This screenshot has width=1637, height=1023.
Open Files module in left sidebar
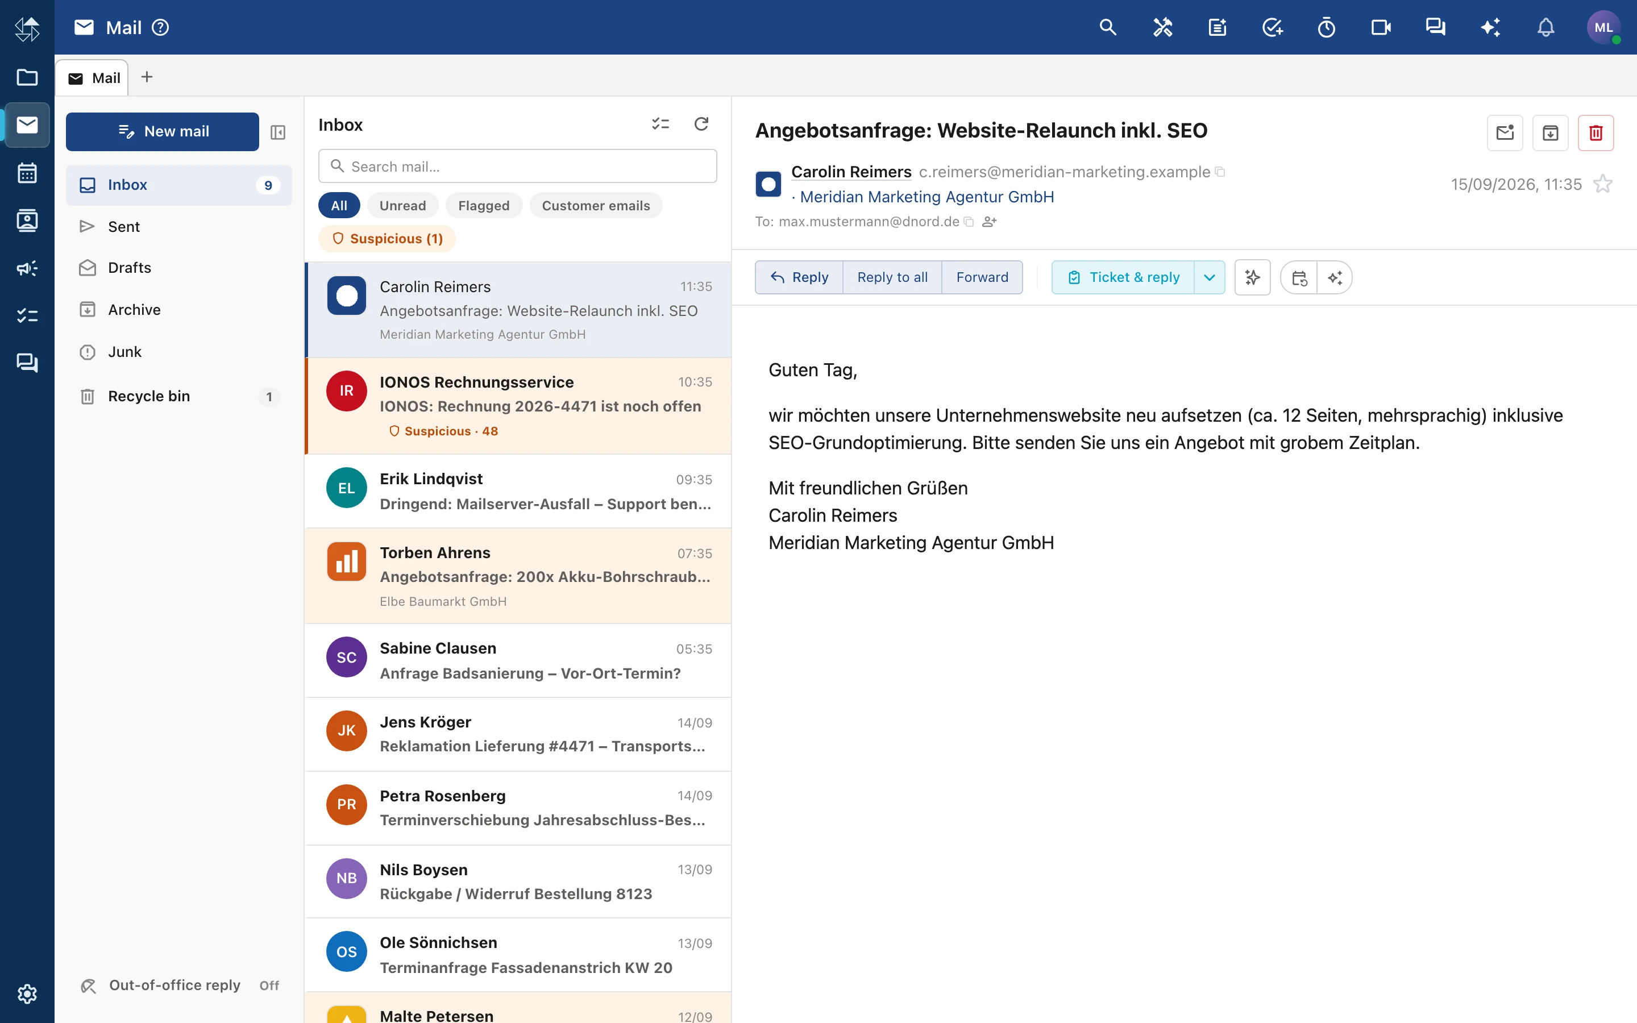[27, 77]
